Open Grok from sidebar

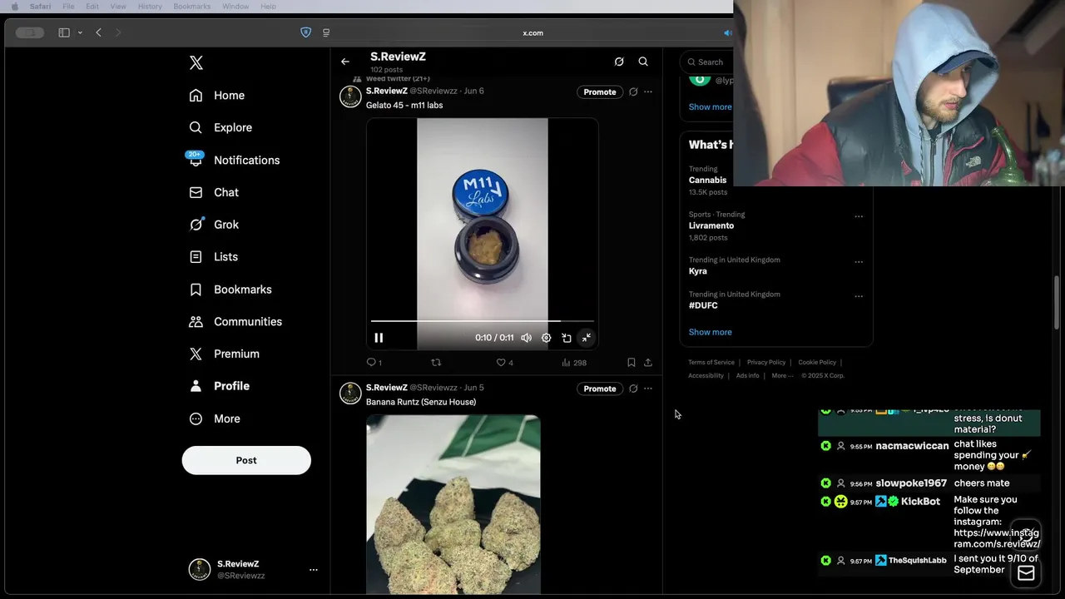click(x=214, y=225)
